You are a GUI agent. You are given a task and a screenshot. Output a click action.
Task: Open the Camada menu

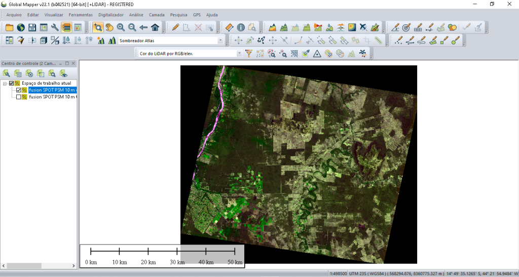(x=157, y=15)
